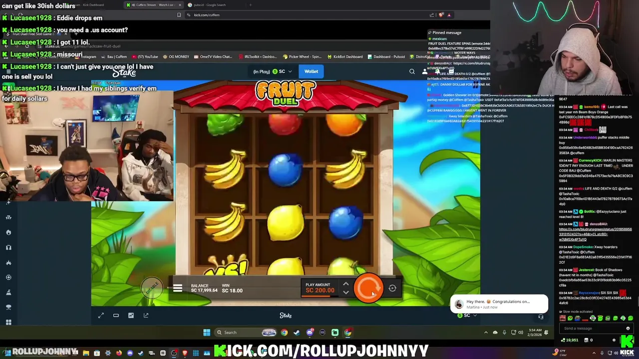This screenshot has height=359, width=639.
Task: Open the bottom sidebar apps grid icon
Action: 8,323
